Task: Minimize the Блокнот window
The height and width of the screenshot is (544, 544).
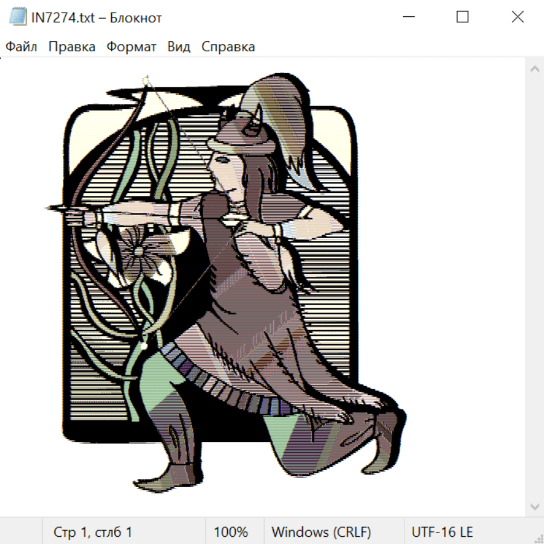Action: point(408,18)
